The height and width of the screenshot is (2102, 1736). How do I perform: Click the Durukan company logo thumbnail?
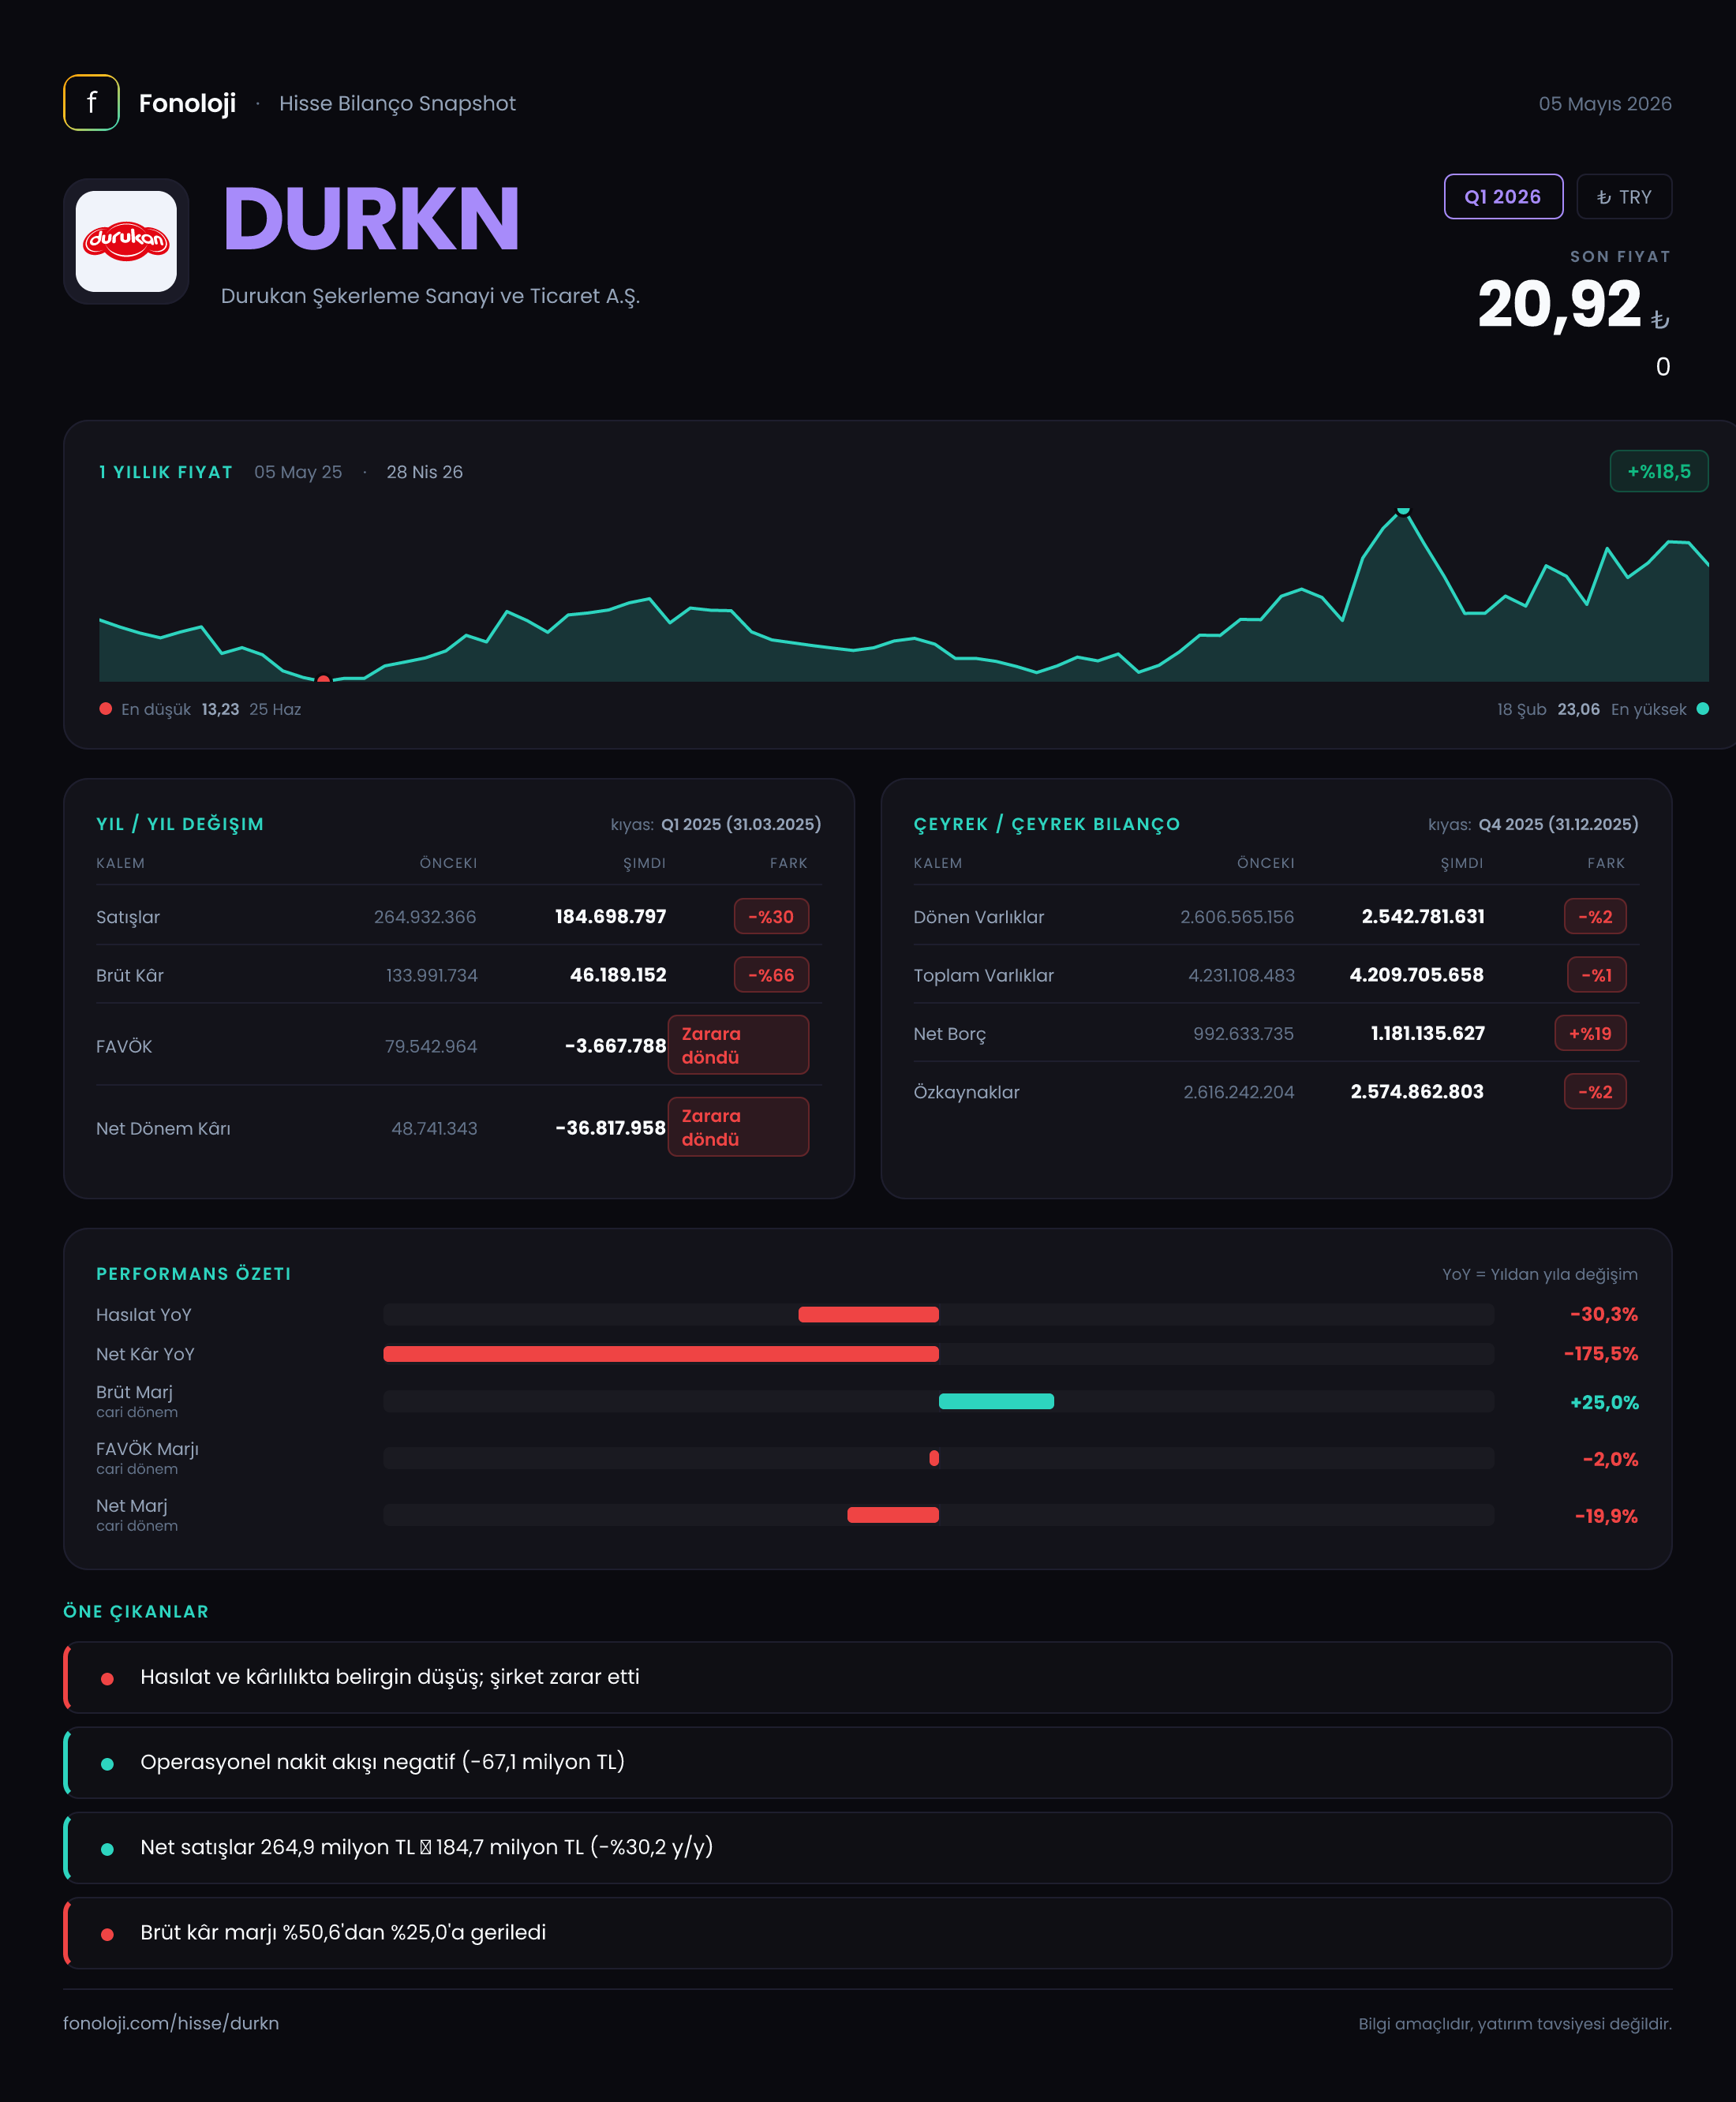(126, 241)
